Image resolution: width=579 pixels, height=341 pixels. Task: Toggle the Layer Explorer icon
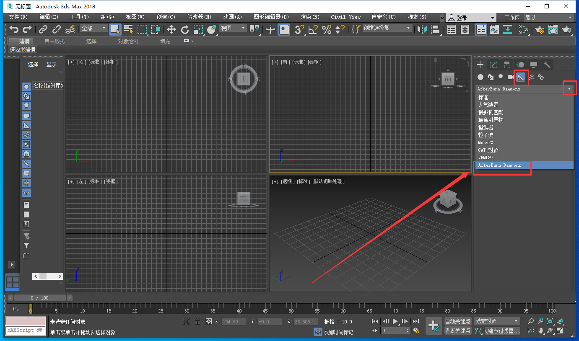[x=465, y=29]
